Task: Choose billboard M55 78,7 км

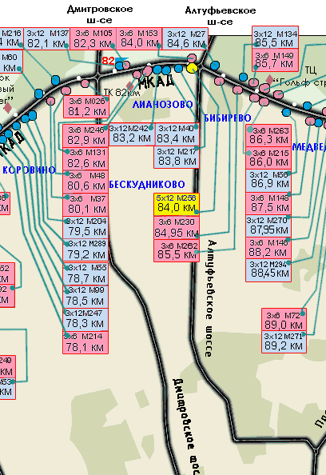Action: coord(85,273)
